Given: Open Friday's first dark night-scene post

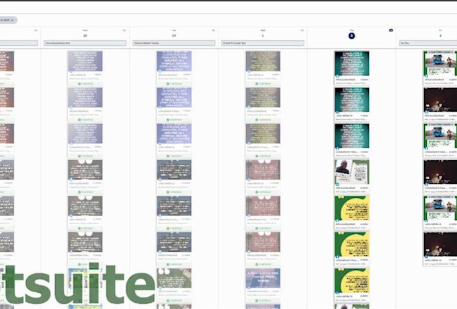Looking at the screenshot, I should 440,104.
